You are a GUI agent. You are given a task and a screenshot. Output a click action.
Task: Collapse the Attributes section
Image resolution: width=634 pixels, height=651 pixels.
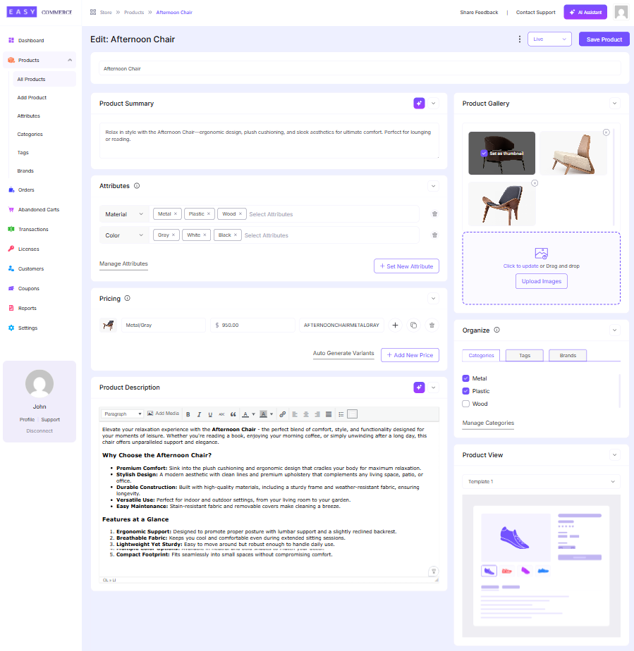433,186
